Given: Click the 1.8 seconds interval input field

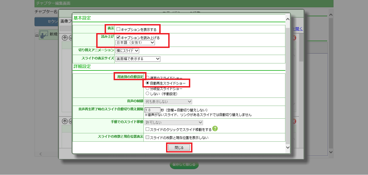Looking at the screenshot, I should pos(152,110).
